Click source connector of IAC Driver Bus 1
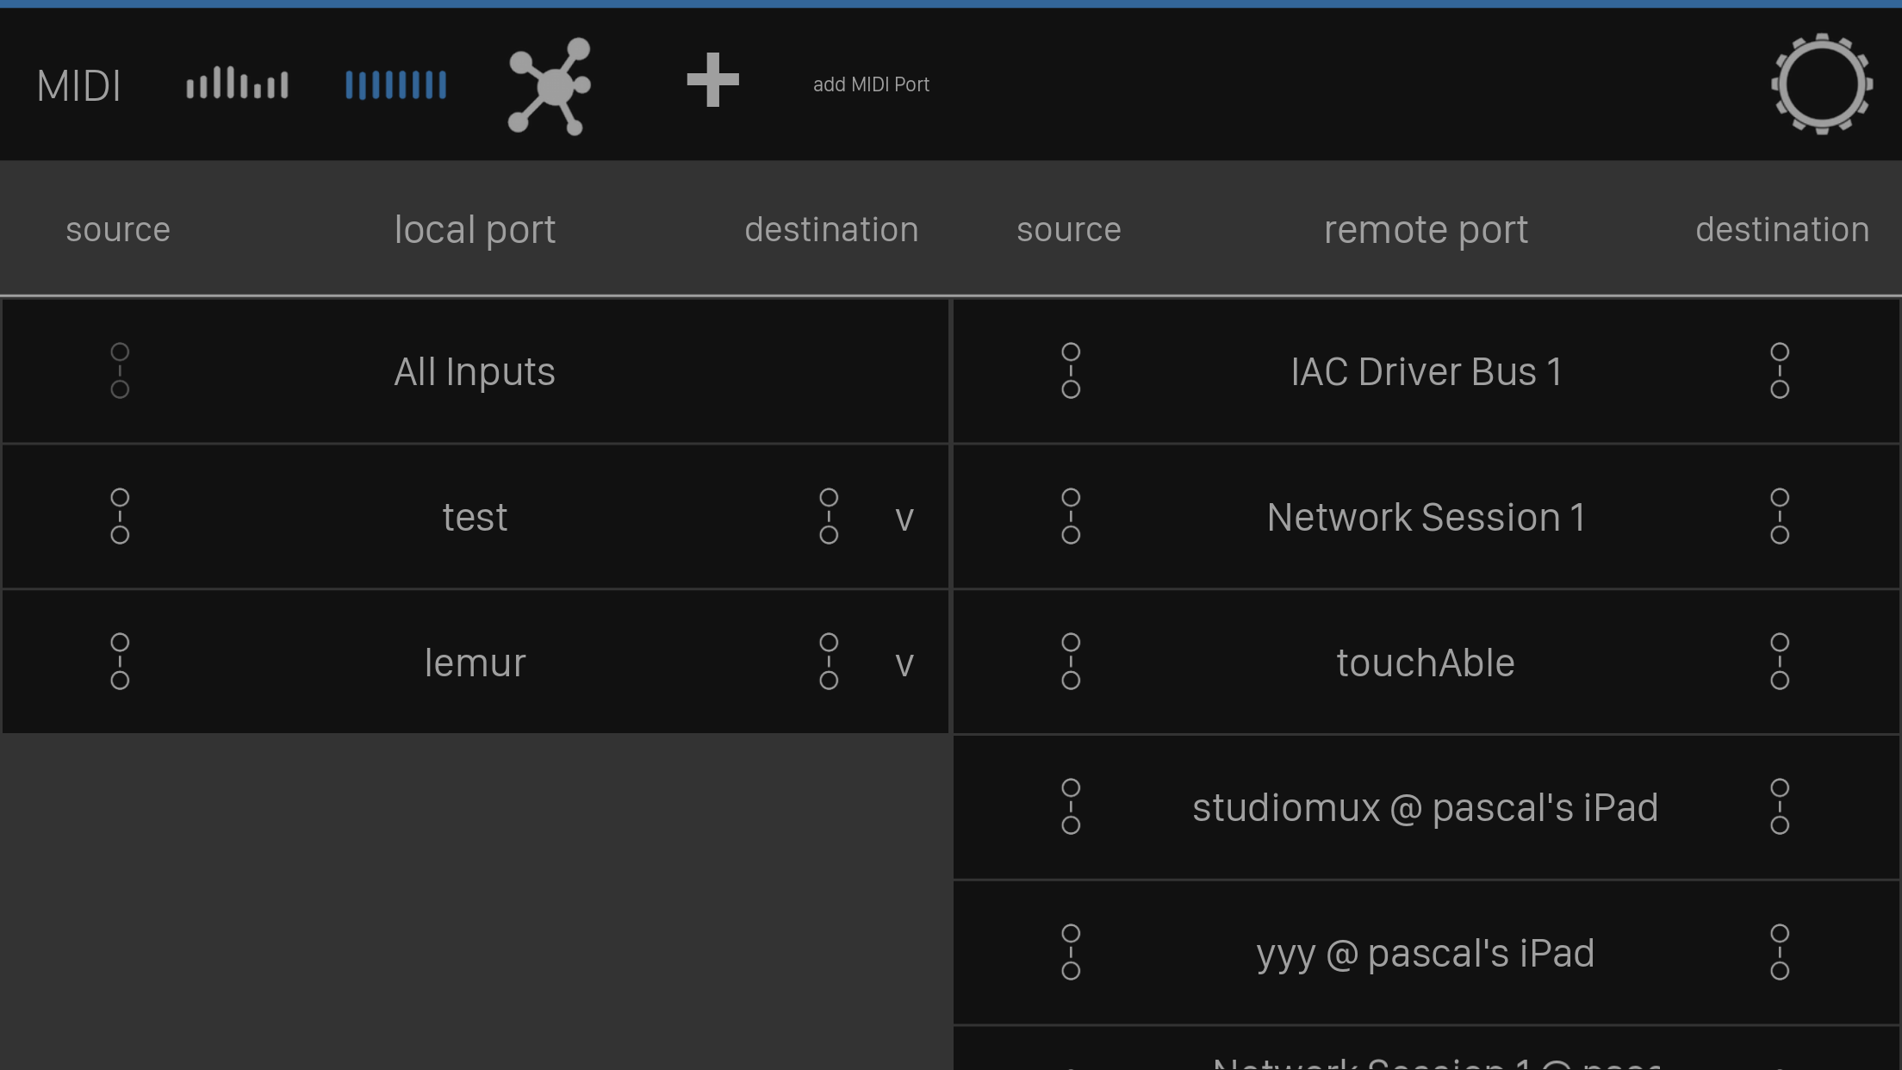This screenshot has height=1070, width=1902. (x=1071, y=371)
